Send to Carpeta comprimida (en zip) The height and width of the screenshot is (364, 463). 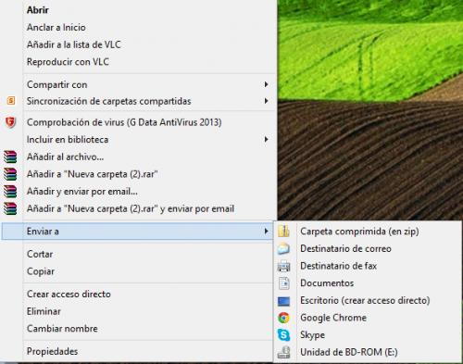coord(359,232)
